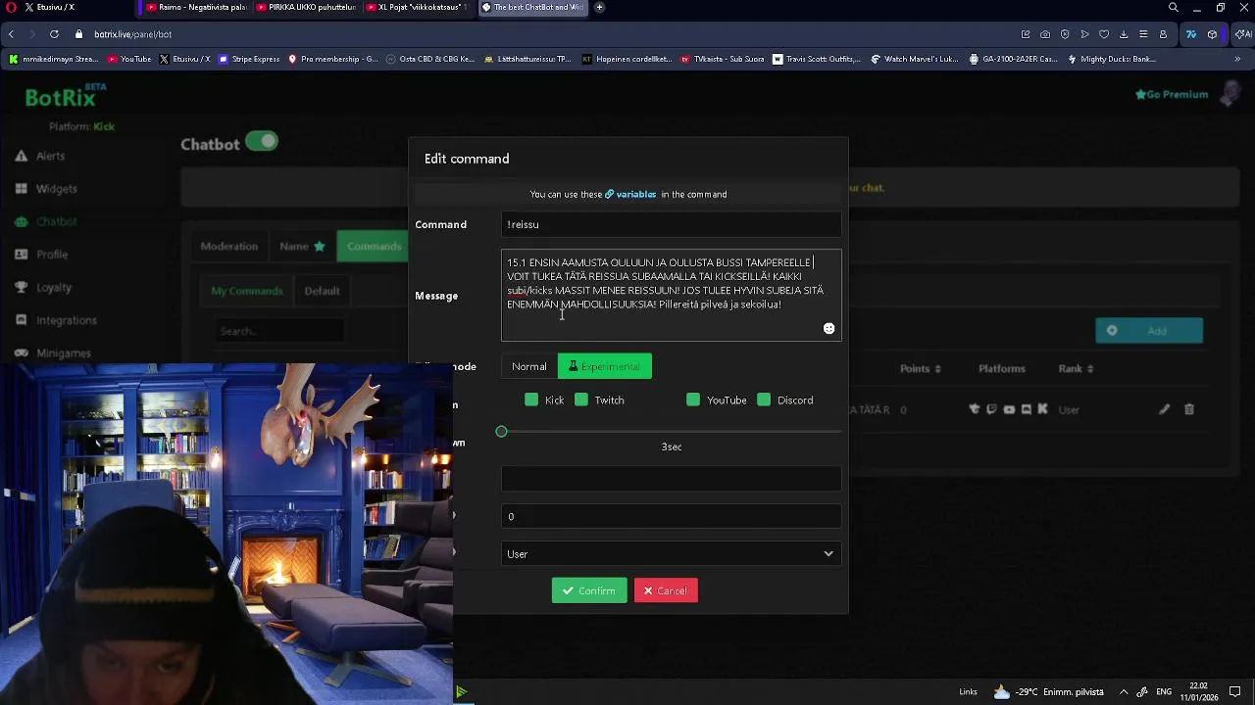The width and height of the screenshot is (1255, 705).
Task: Cancel the Edit command dialog
Action: click(x=666, y=590)
